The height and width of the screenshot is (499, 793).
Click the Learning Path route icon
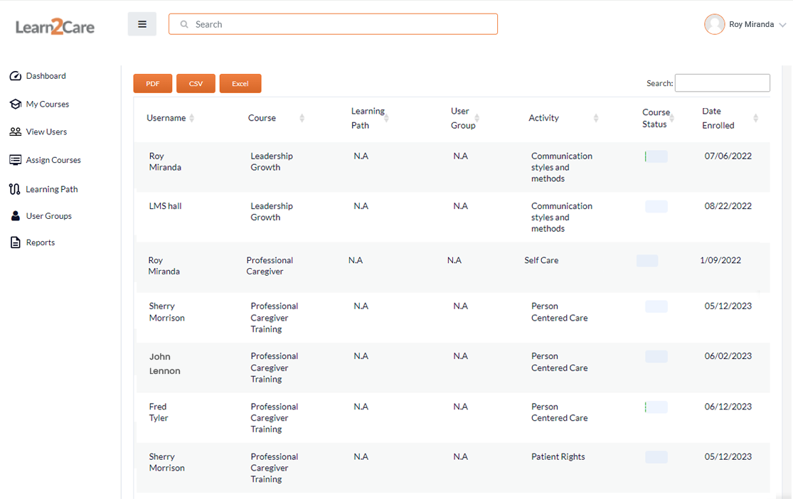15,189
